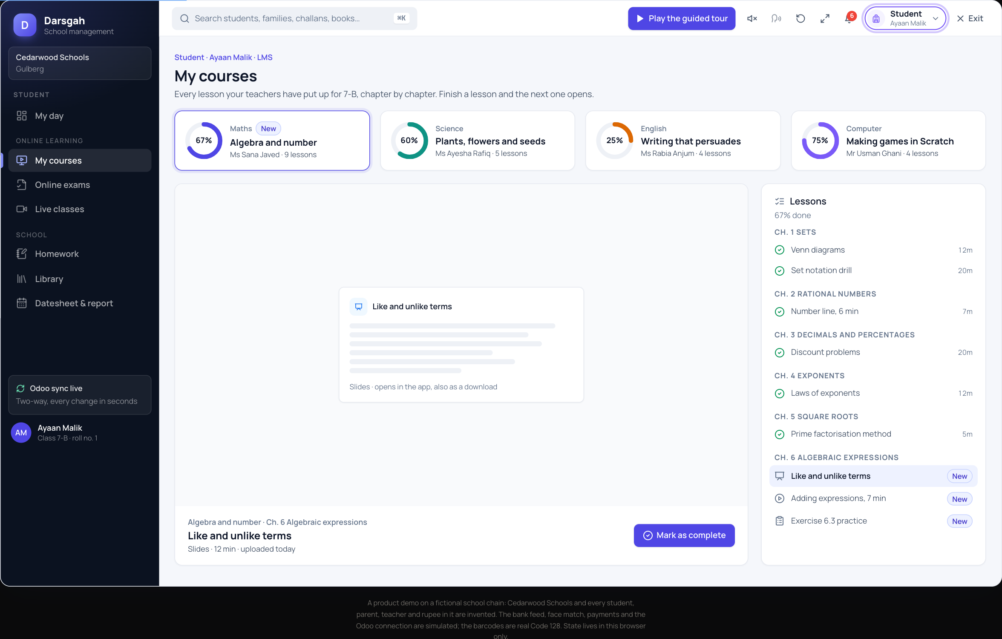Open Library in the sidebar
The image size is (1002, 639).
point(80,279)
